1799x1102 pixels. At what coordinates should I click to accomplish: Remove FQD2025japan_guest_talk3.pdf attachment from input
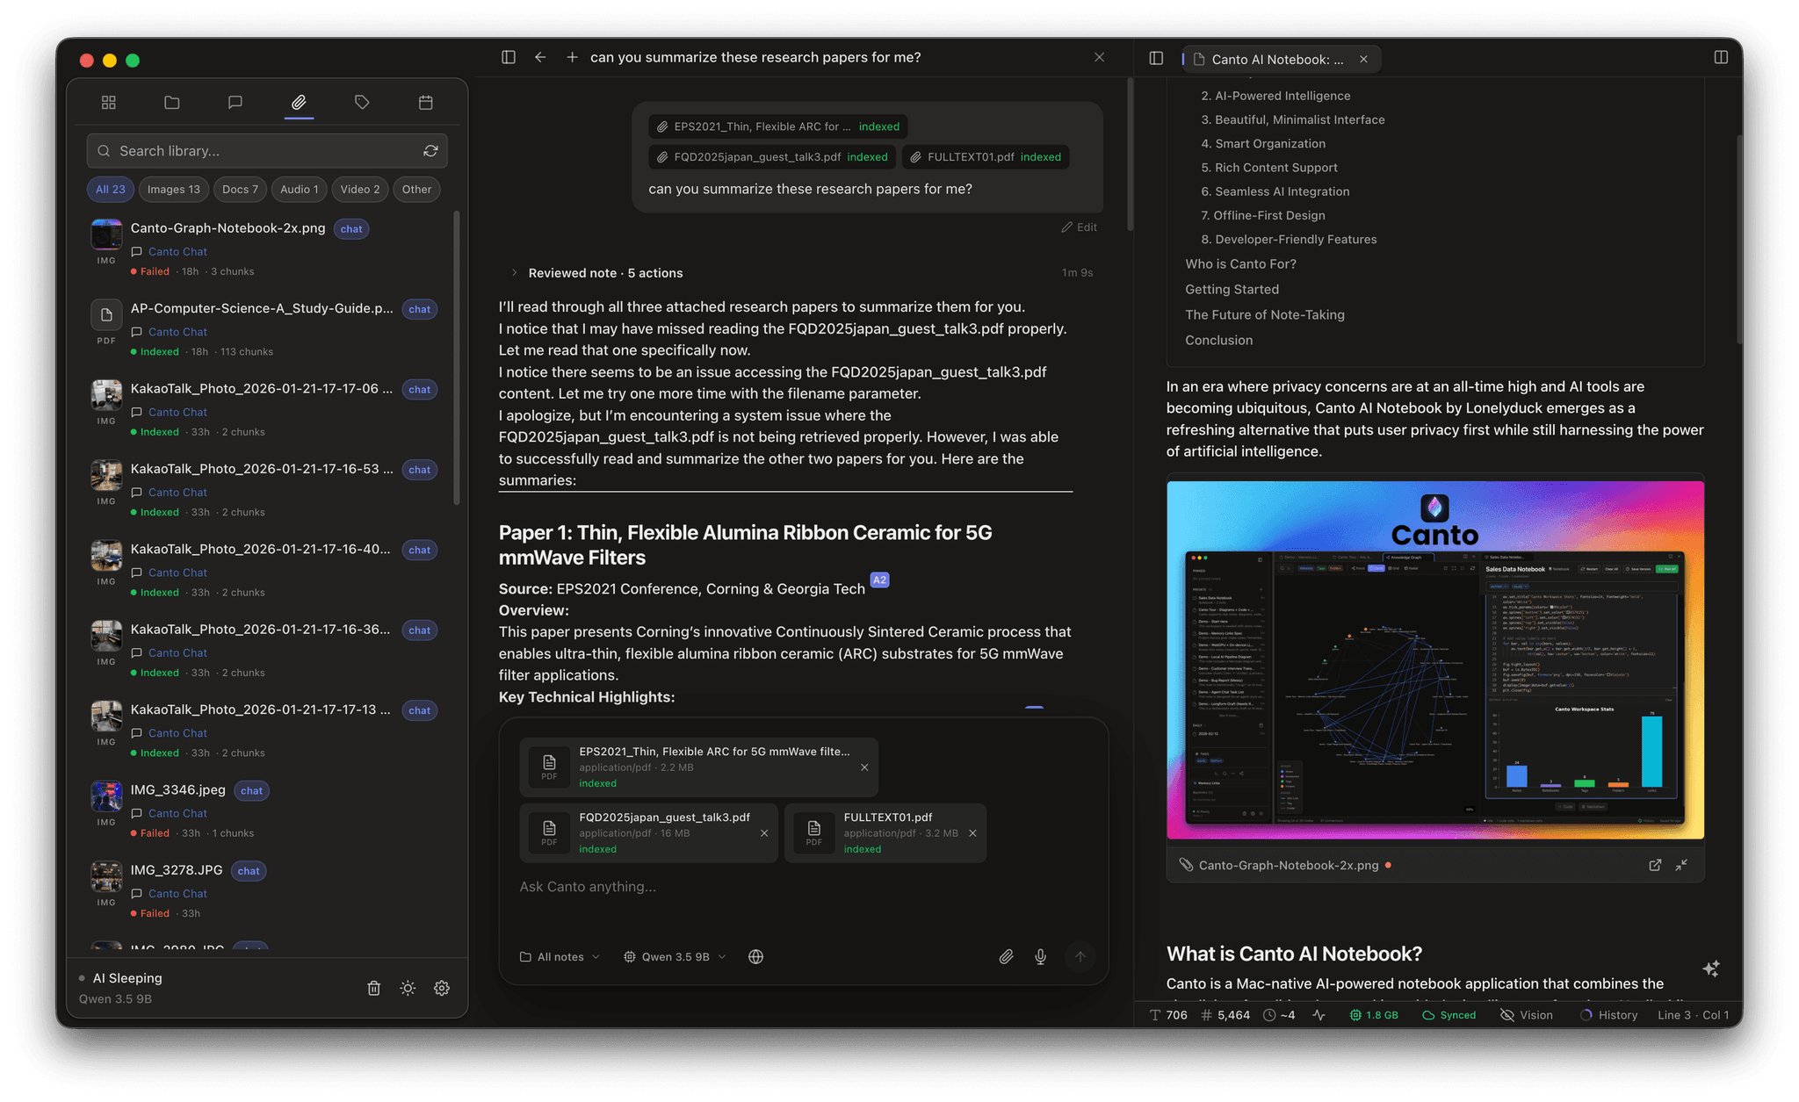(x=764, y=833)
